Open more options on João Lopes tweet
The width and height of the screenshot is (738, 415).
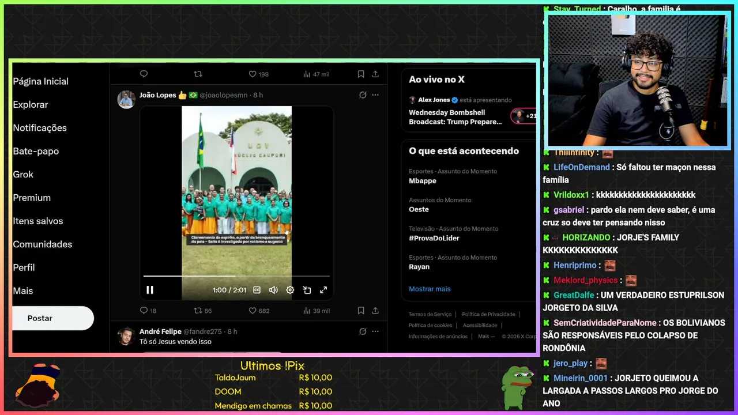click(x=375, y=95)
